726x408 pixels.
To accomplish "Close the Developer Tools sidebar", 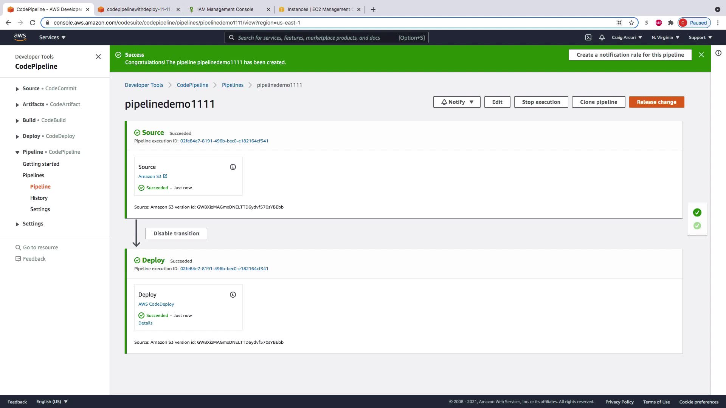I will coord(98,57).
